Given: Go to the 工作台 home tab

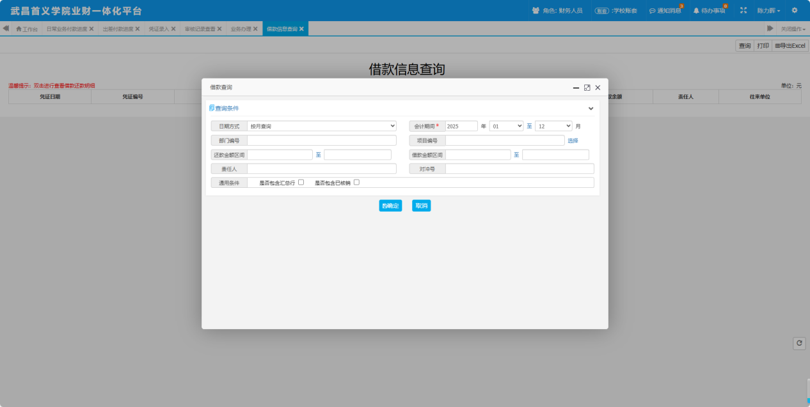Looking at the screenshot, I should coord(27,29).
